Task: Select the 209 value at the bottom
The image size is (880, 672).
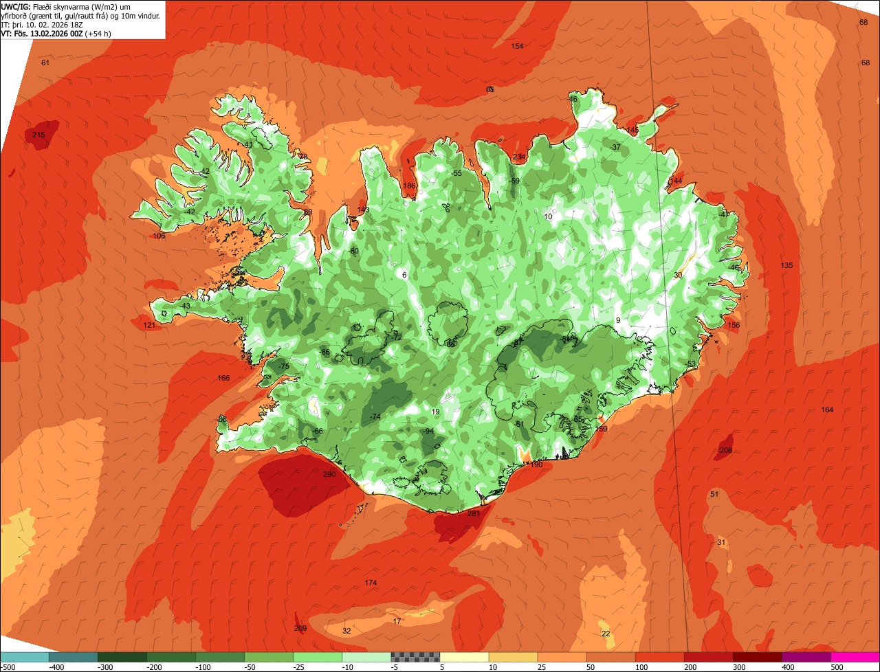Action: (300, 628)
